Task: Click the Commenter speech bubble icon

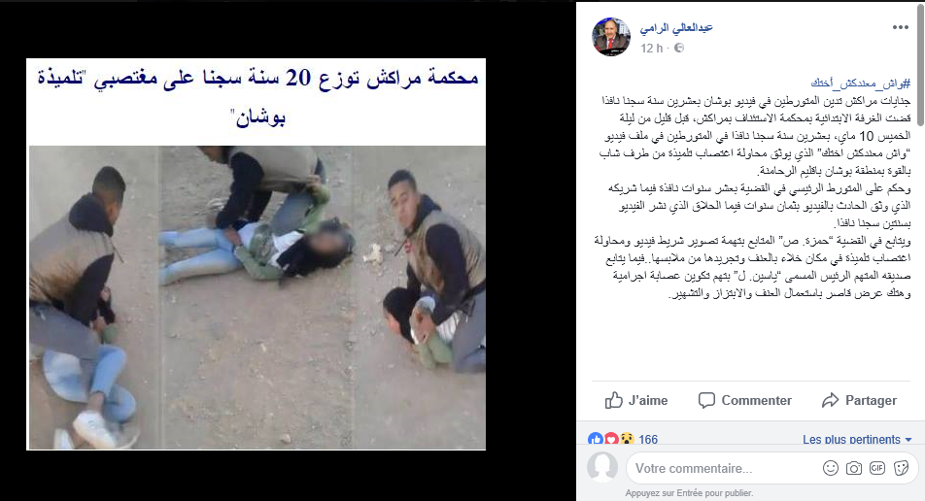Action: pyautogui.click(x=706, y=400)
